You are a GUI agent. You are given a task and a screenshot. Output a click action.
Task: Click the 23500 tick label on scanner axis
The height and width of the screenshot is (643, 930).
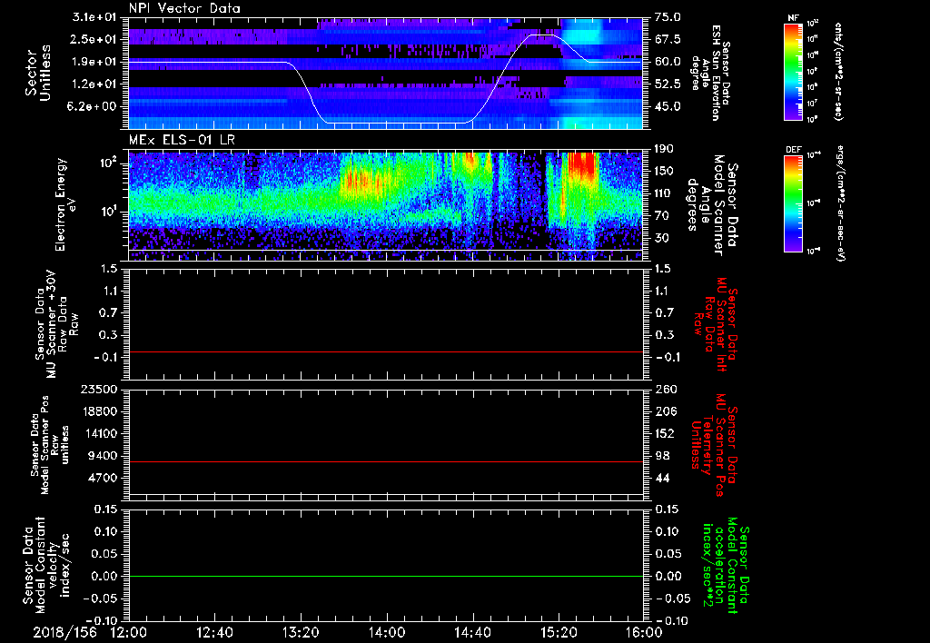(x=97, y=390)
